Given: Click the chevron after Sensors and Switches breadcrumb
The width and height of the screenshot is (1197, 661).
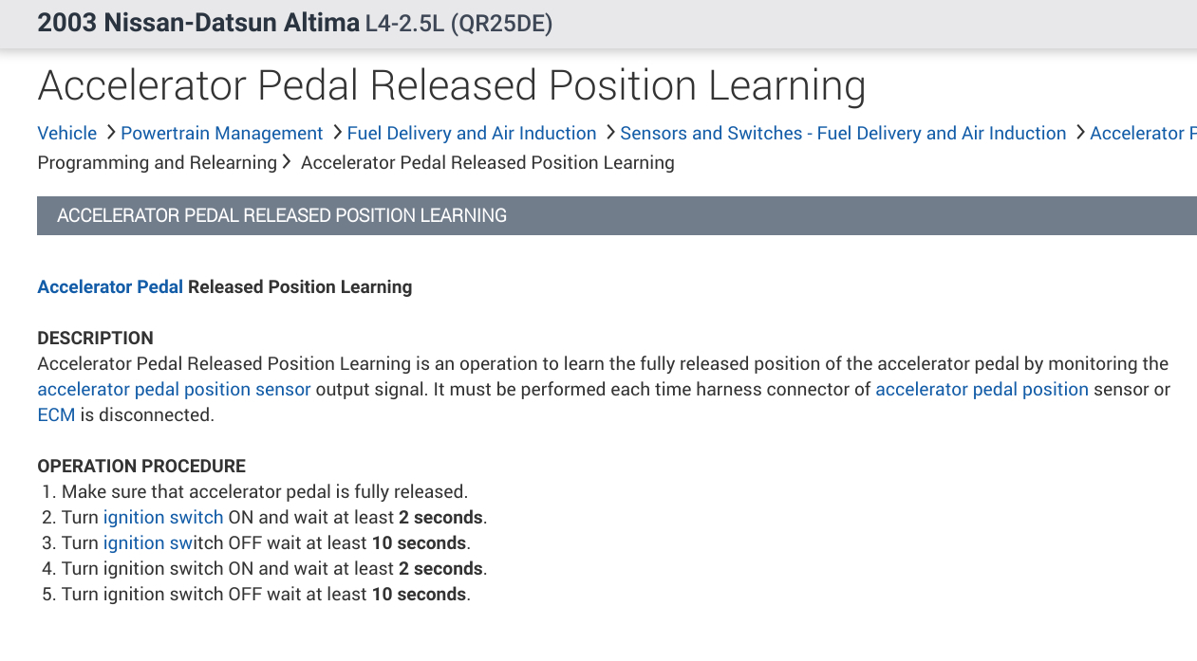Looking at the screenshot, I should pyautogui.click(x=1079, y=133).
